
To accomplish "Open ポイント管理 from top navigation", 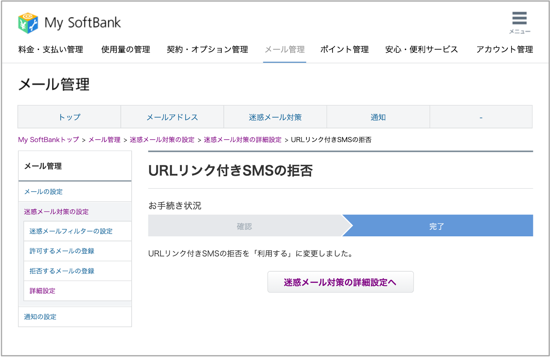I will click(x=345, y=50).
